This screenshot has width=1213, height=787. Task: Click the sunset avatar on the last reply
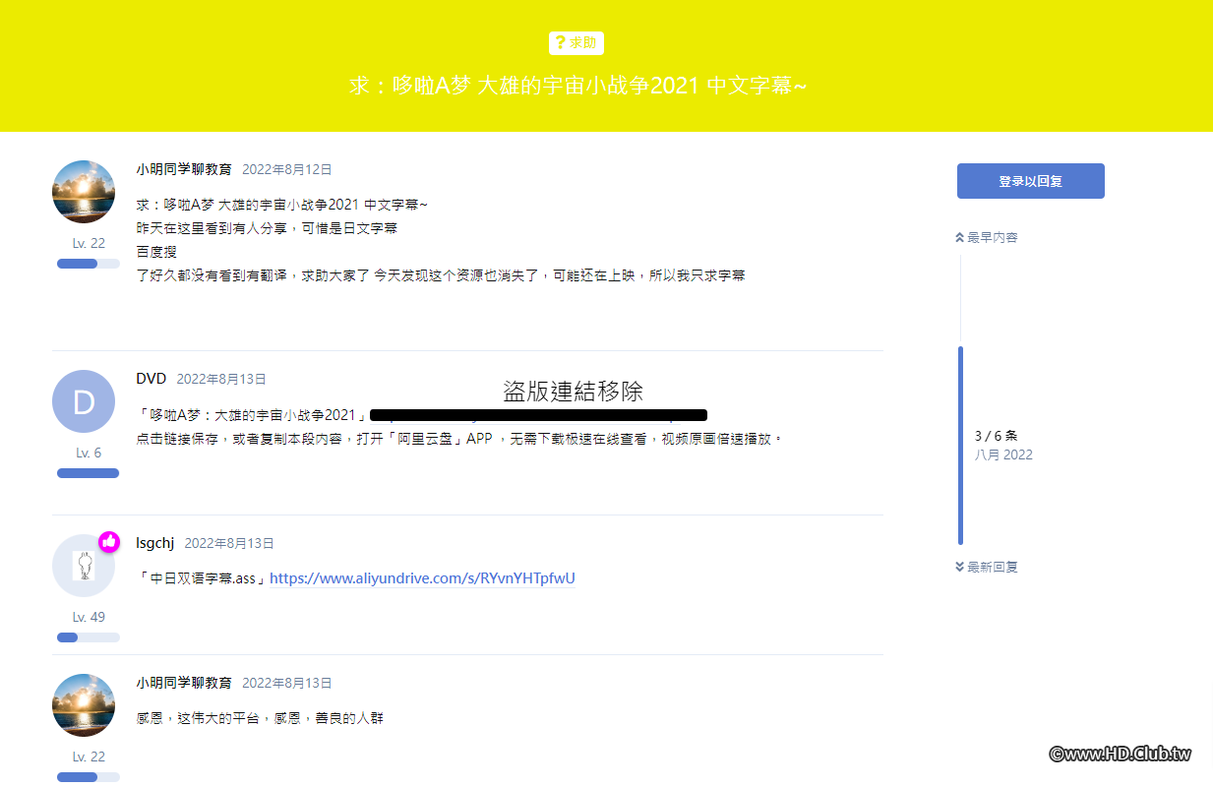[x=84, y=705]
